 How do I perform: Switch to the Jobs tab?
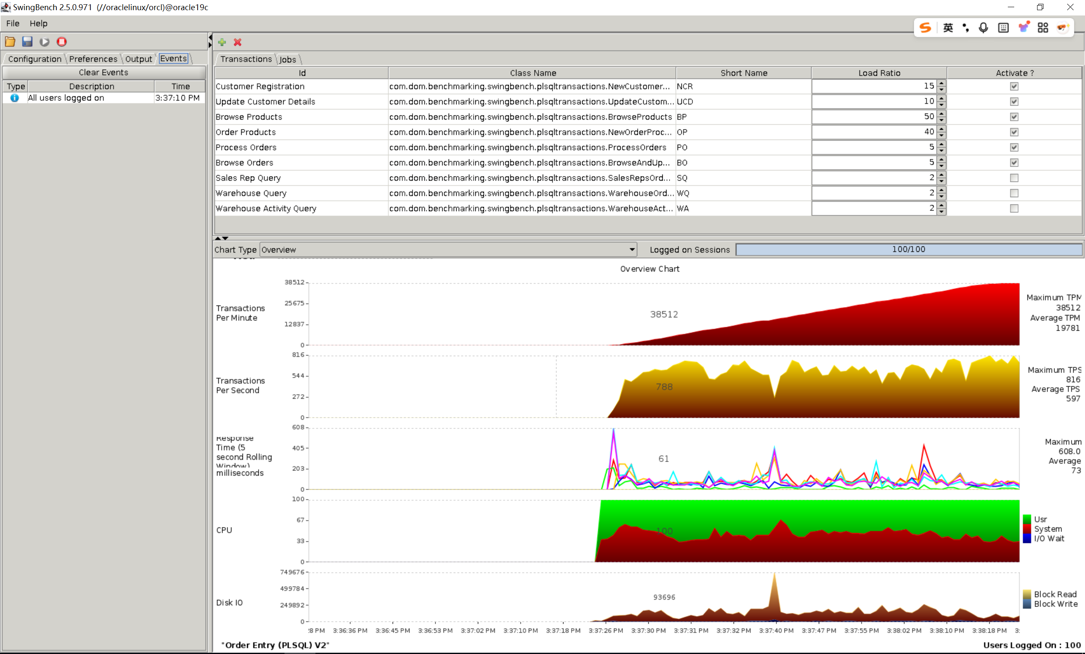(x=288, y=59)
